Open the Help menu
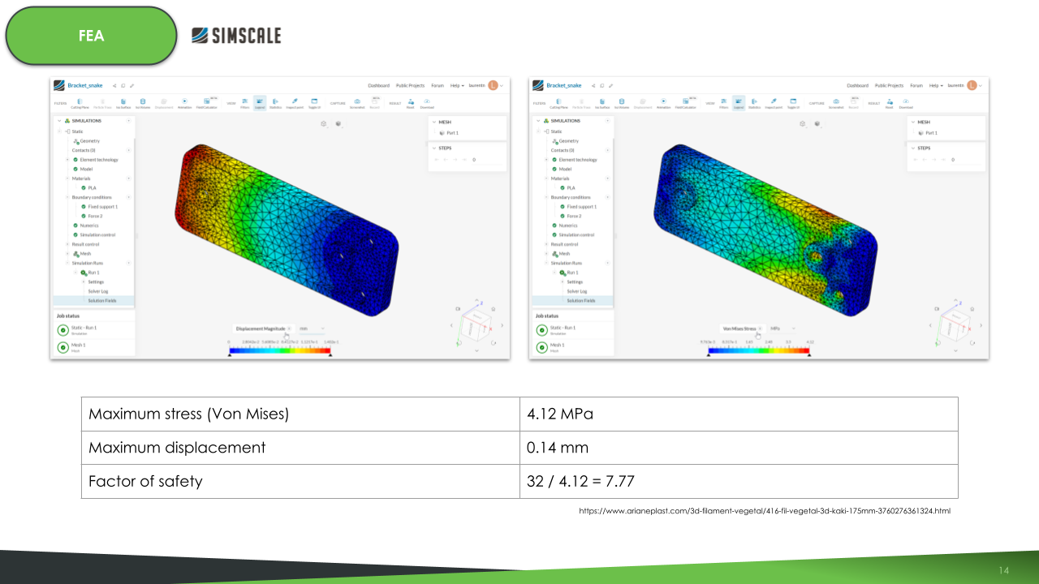 click(x=455, y=84)
